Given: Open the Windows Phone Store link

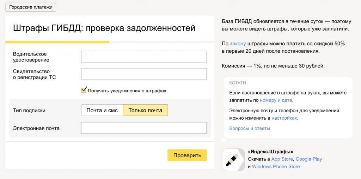Looking at the screenshot, I should (276, 166).
